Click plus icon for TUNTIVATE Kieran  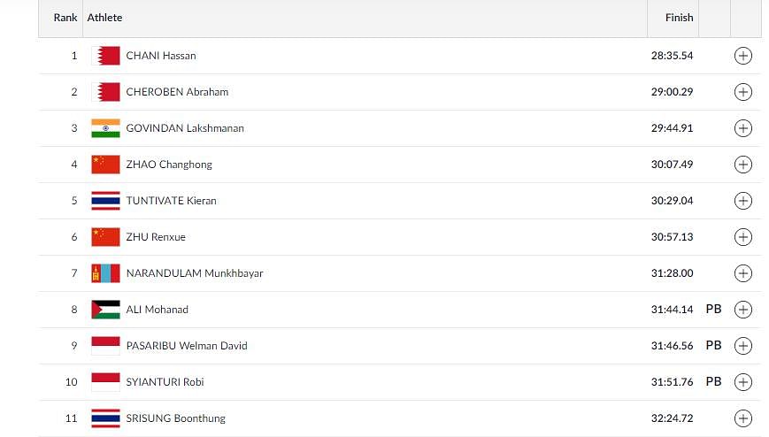(743, 201)
